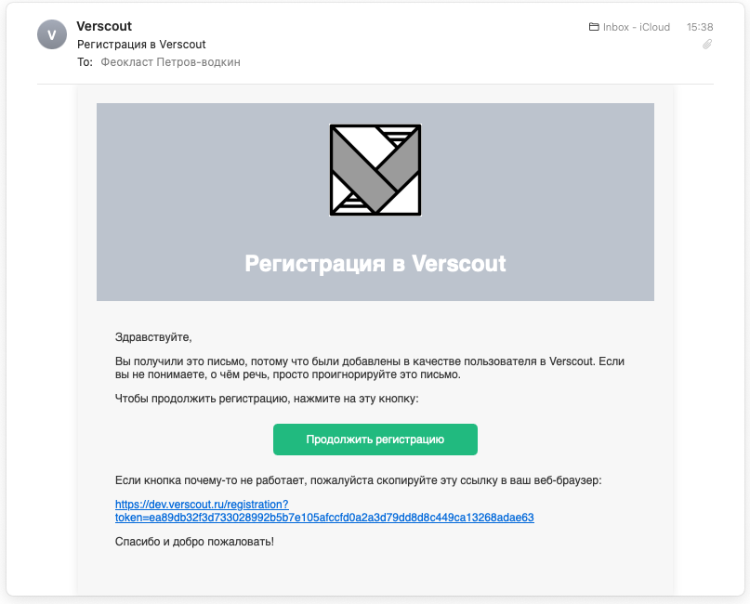This screenshot has height=604, width=750.
Task: Click the line Чтобы продолжить регистрацию
Action: 267,399
